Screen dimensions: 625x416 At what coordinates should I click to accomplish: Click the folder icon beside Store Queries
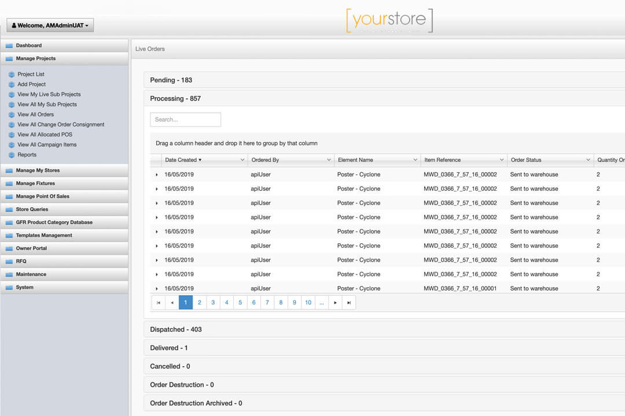pos(9,210)
